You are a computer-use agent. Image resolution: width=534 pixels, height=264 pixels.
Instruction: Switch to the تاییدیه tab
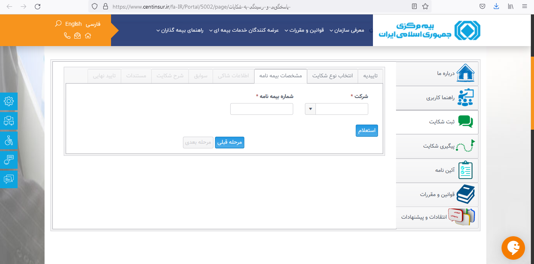pyautogui.click(x=371, y=76)
